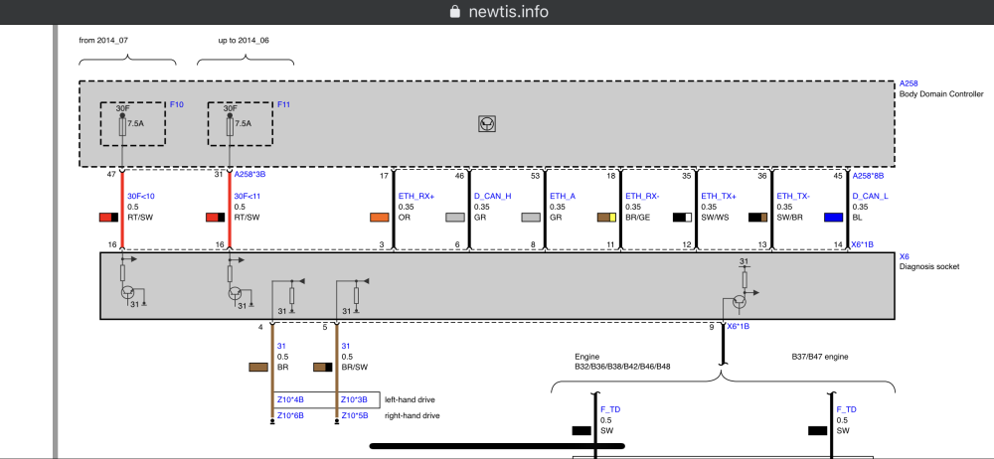Viewport: 994px width, 459px height.
Task: Click the black SW swatch under Engine B32/B36
Action: [581, 431]
